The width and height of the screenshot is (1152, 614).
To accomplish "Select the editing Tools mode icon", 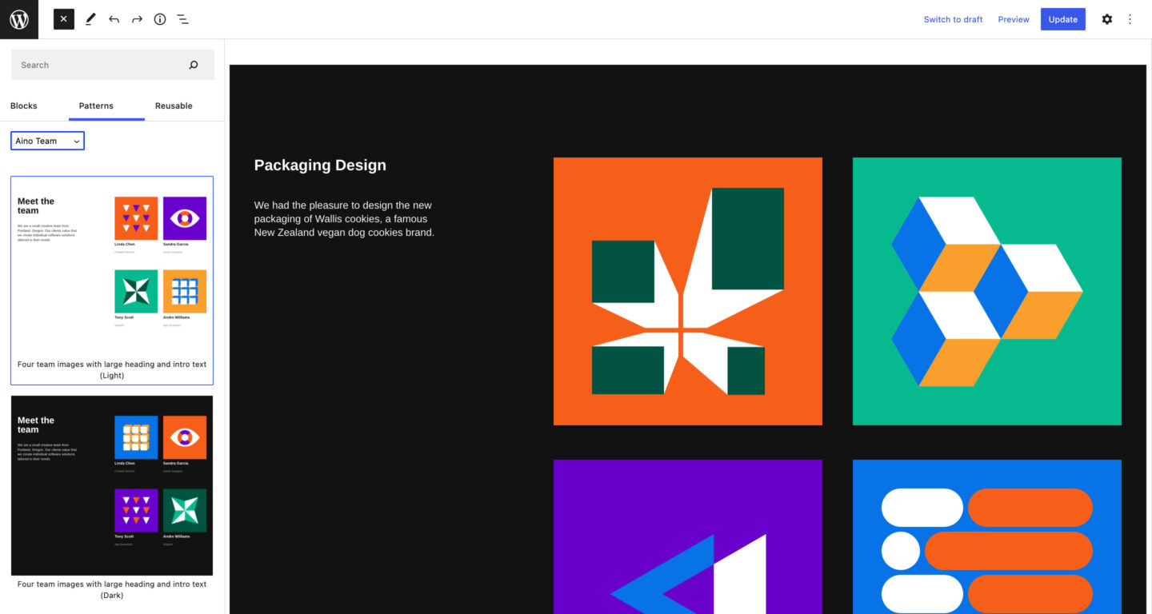I will click(90, 18).
